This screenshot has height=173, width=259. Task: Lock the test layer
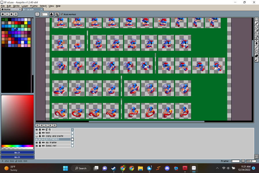point(40,133)
